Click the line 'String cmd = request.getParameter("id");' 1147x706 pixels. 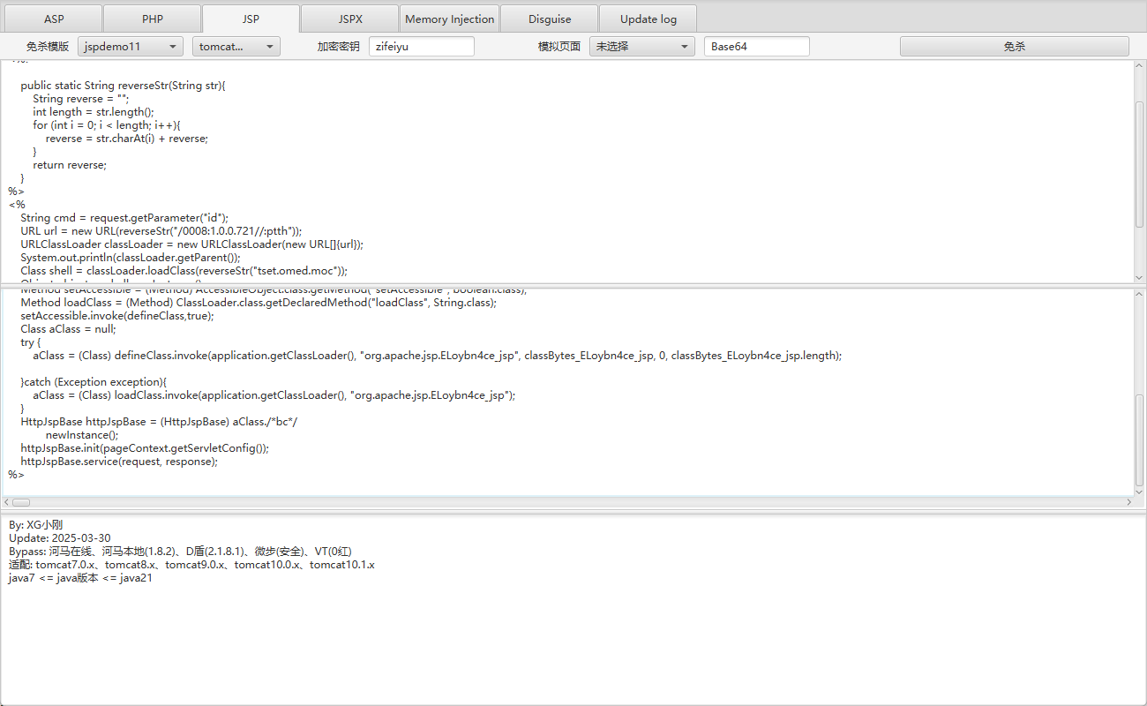pos(124,218)
